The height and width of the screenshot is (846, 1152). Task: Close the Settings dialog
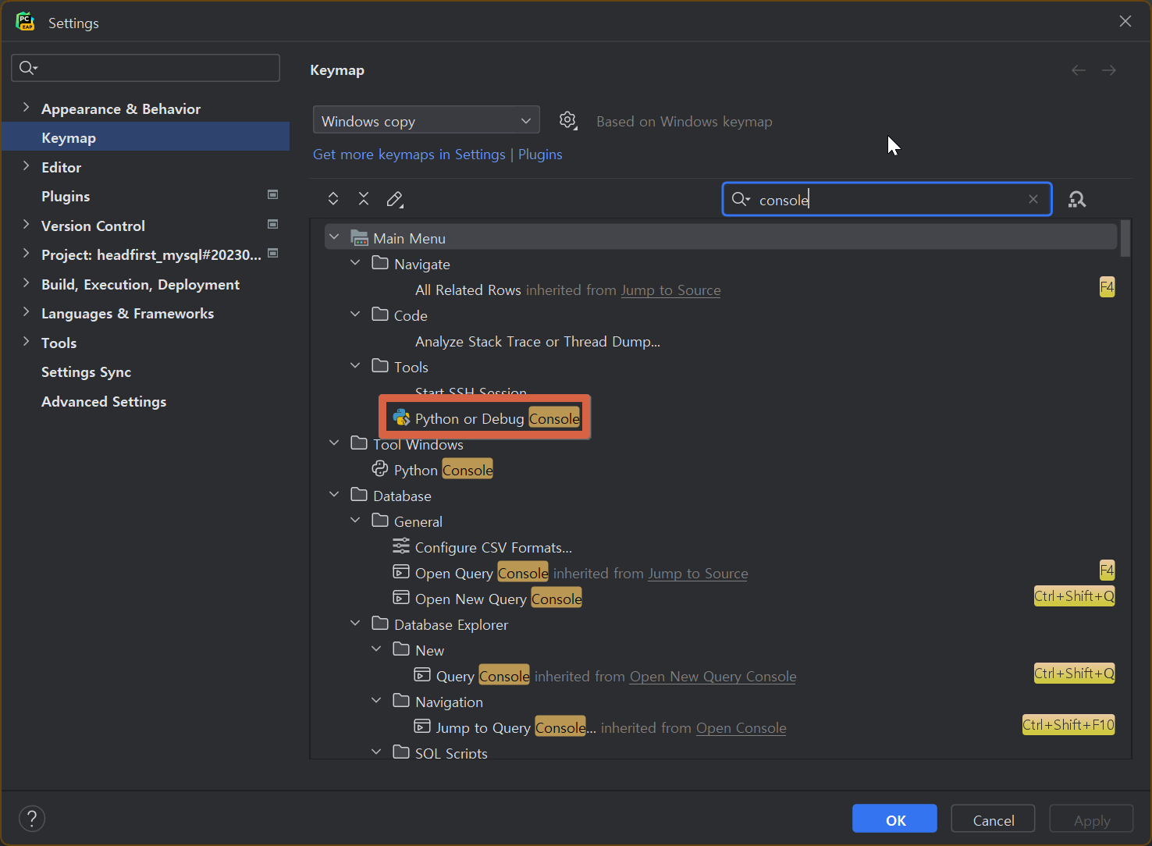pos(1125,21)
